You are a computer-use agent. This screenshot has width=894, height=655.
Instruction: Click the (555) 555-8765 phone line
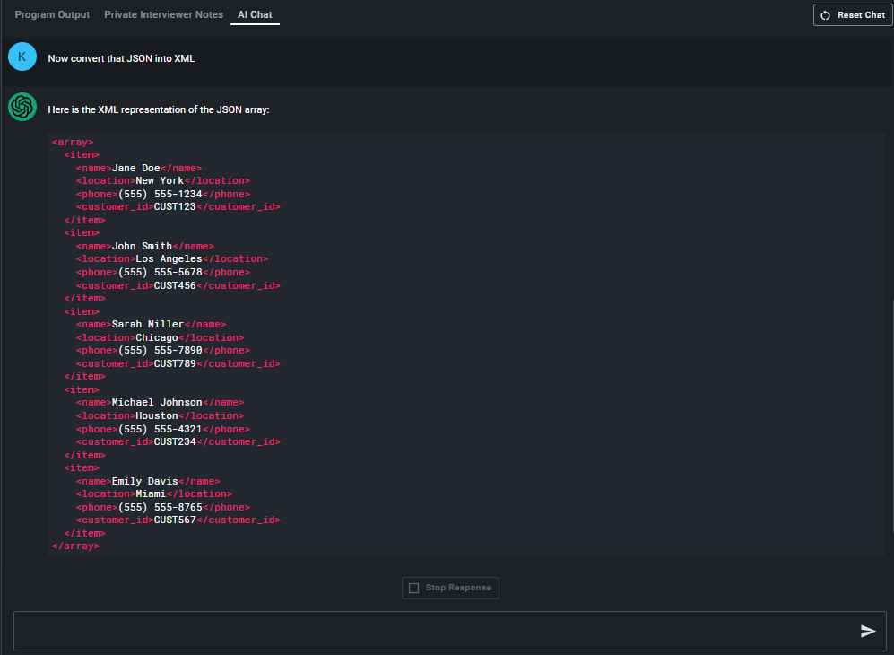[x=162, y=507]
